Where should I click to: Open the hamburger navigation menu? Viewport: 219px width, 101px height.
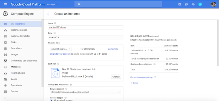(x=5, y=4)
